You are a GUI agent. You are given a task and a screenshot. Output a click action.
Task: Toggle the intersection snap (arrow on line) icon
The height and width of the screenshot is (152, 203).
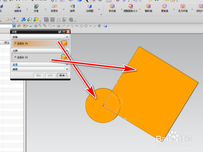point(77,26)
